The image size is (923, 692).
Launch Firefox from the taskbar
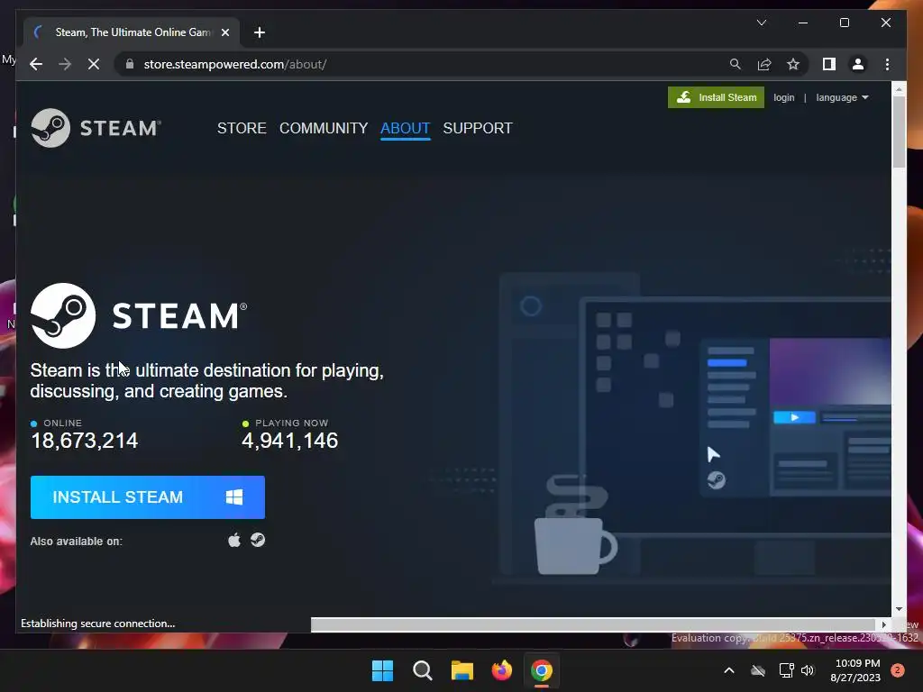pyautogui.click(x=501, y=670)
